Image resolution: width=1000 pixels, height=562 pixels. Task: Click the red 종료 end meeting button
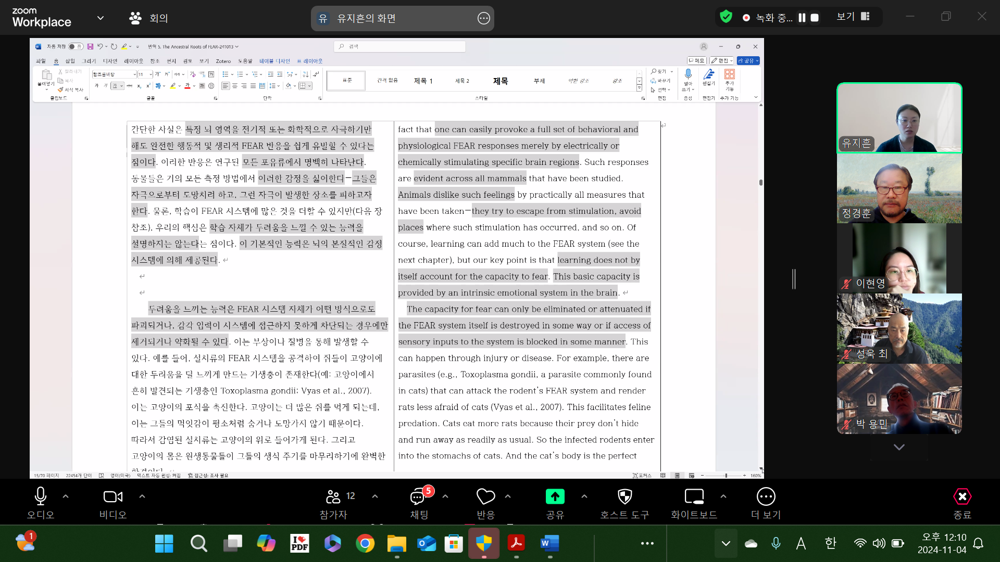[962, 503]
